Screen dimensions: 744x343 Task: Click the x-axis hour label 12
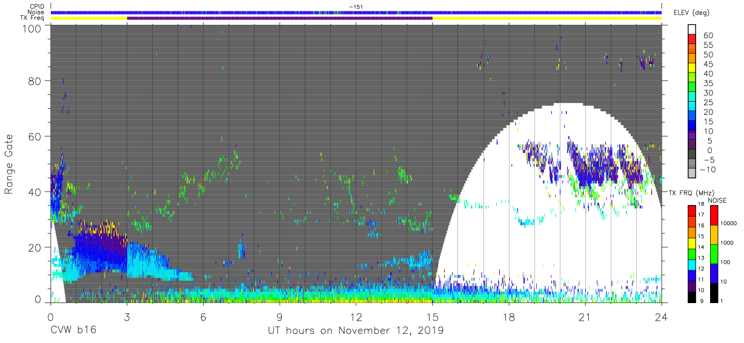click(356, 316)
